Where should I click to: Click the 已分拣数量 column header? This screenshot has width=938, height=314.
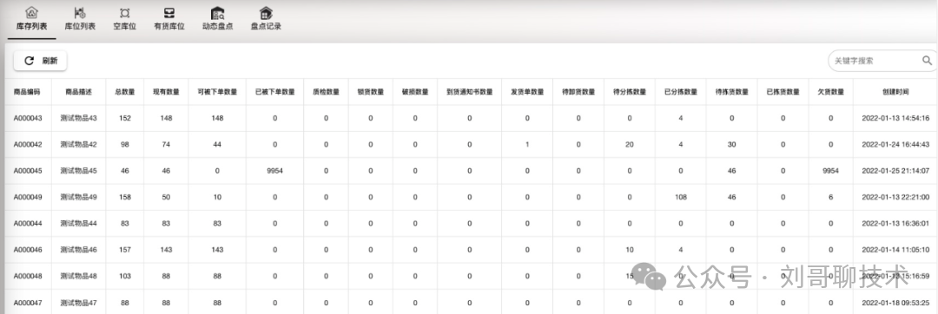681,92
